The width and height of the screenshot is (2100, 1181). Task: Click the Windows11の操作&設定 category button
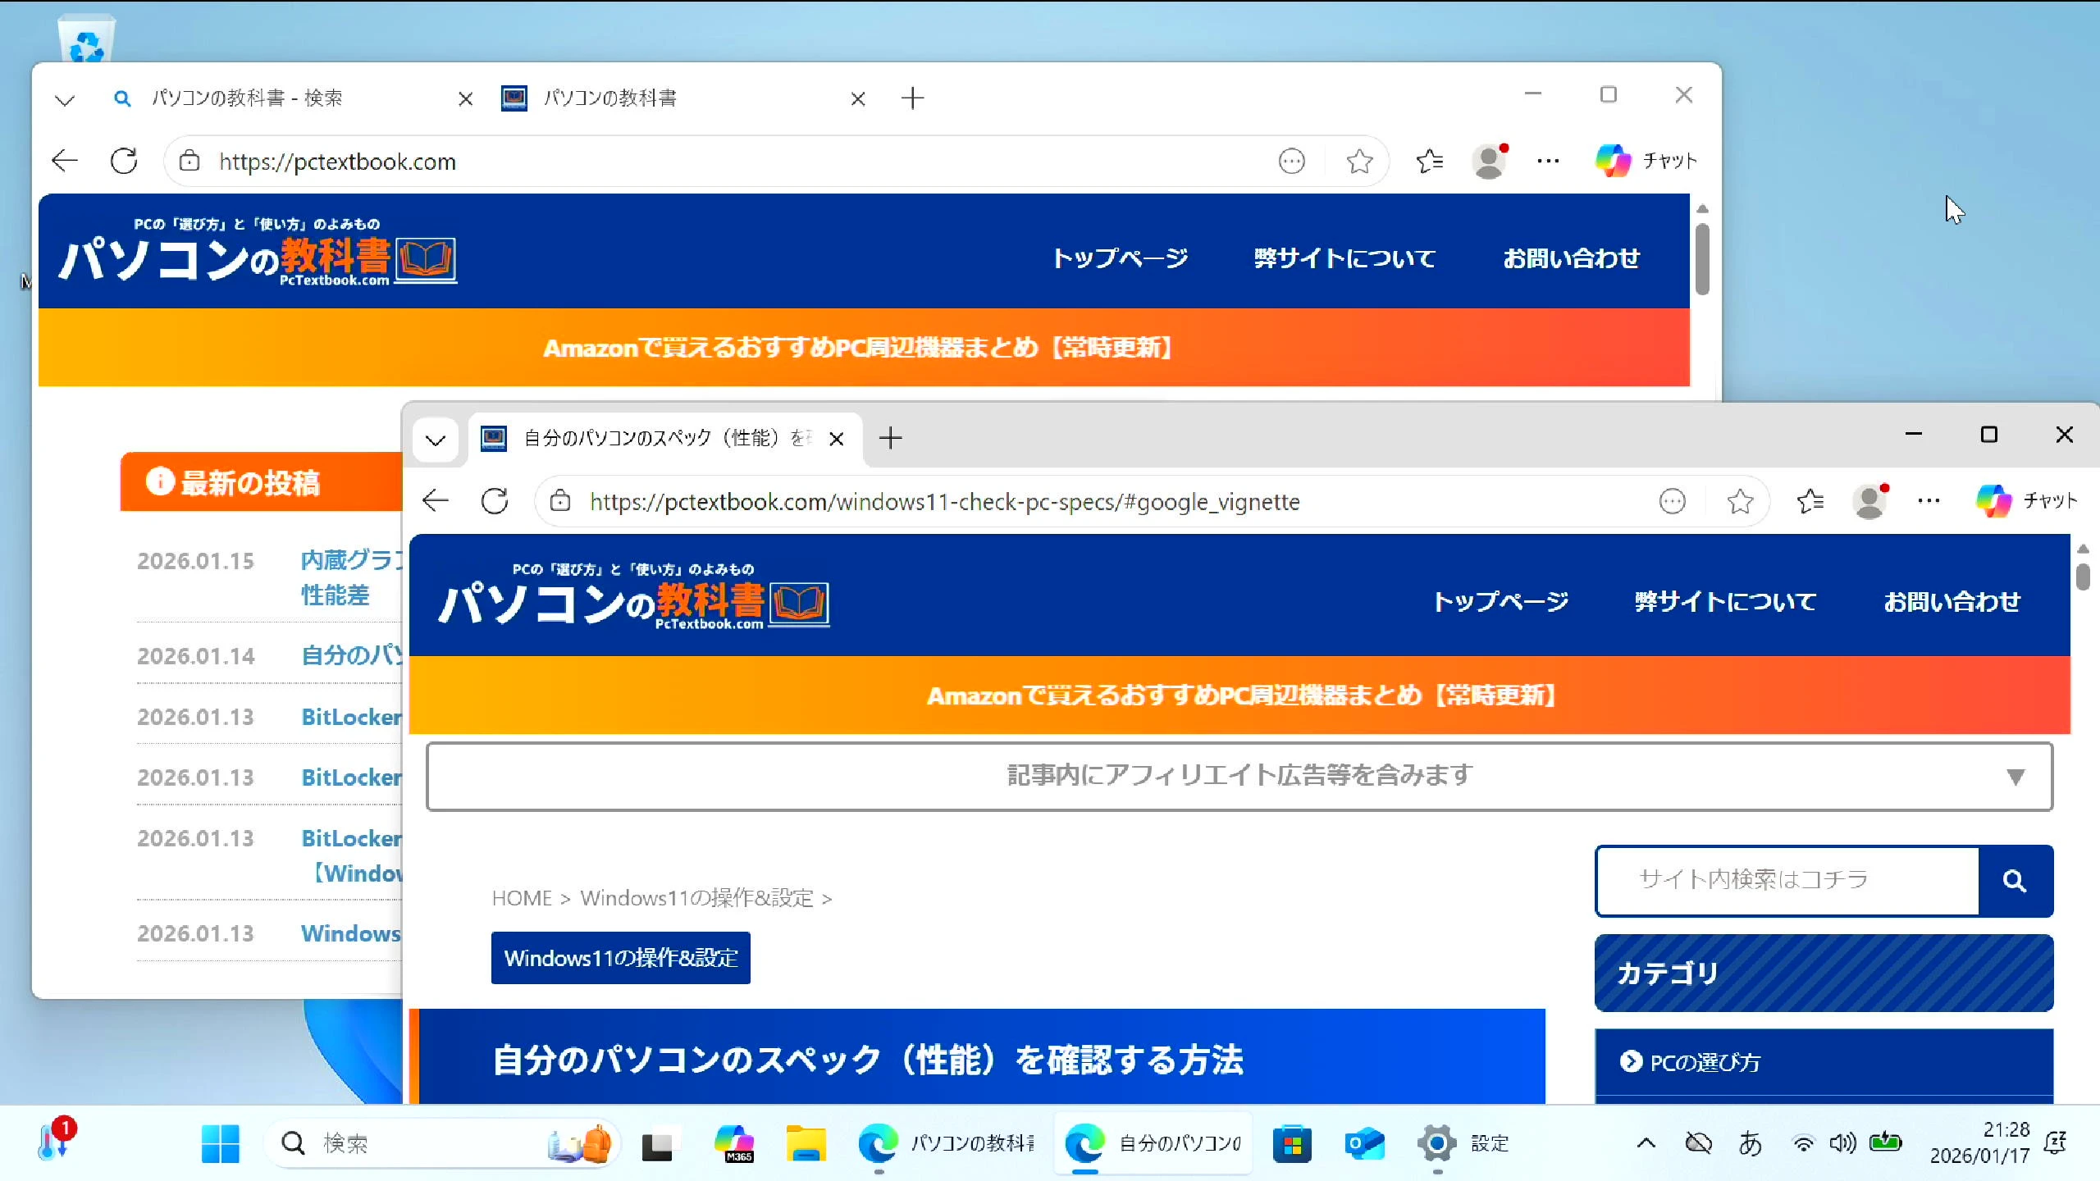pos(620,958)
